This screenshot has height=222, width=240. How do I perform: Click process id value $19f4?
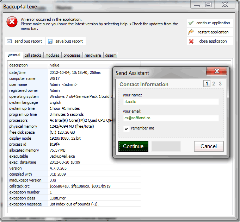click(55, 144)
